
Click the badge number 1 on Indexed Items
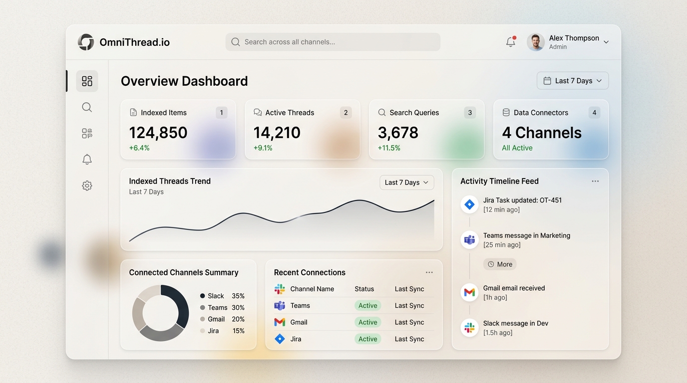(222, 113)
